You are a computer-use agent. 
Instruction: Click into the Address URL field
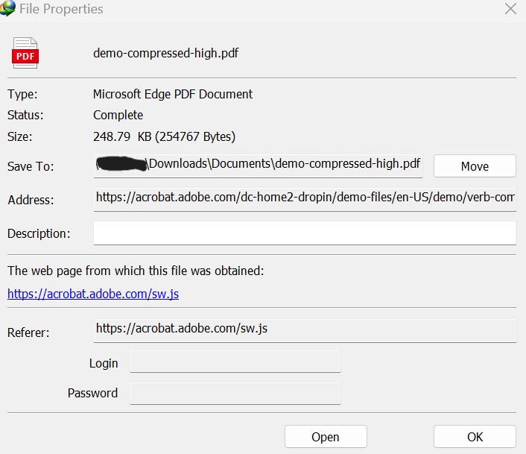pyautogui.click(x=305, y=199)
